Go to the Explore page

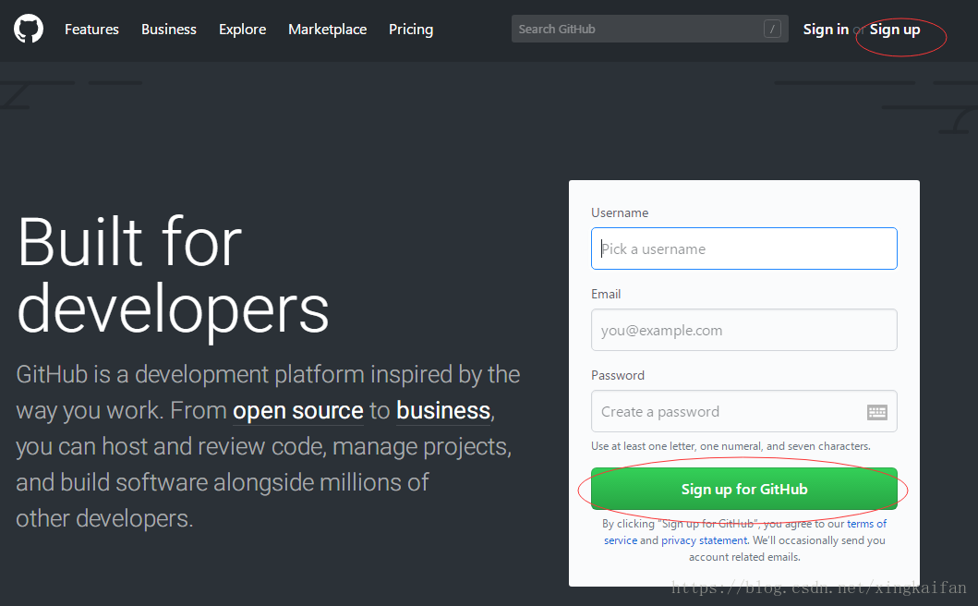pos(243,30)
